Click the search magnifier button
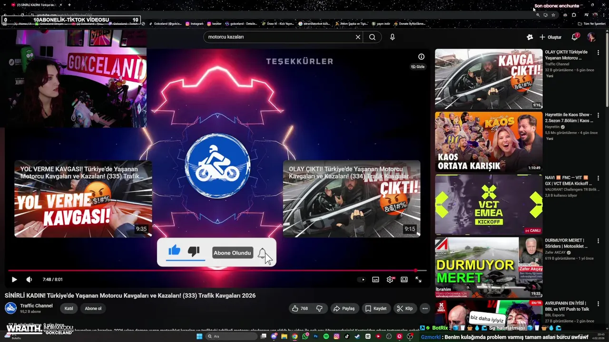 pos(373,37)
